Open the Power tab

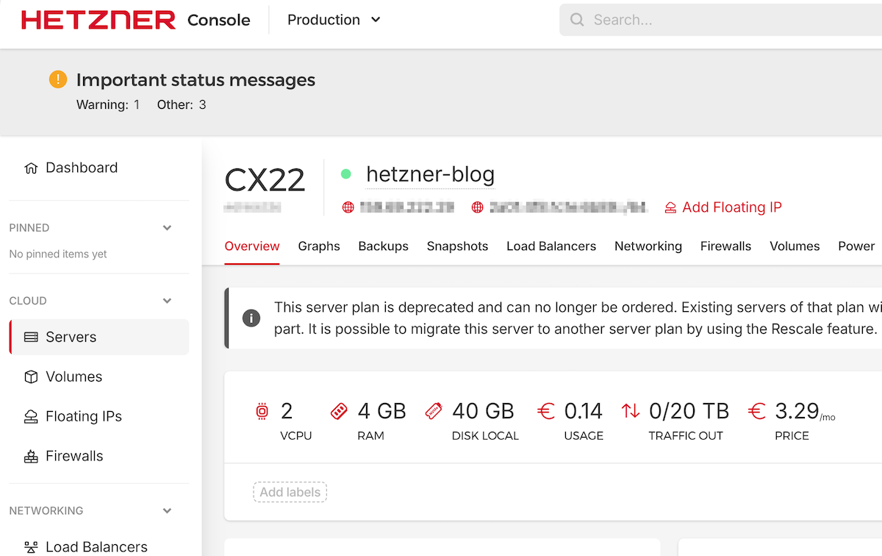point(856,246)
